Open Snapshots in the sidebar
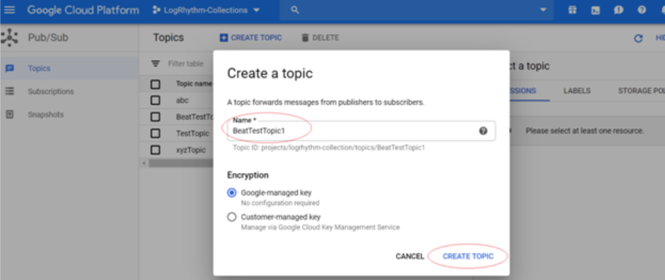The image size is (665, 280). [x=45, y=114]
